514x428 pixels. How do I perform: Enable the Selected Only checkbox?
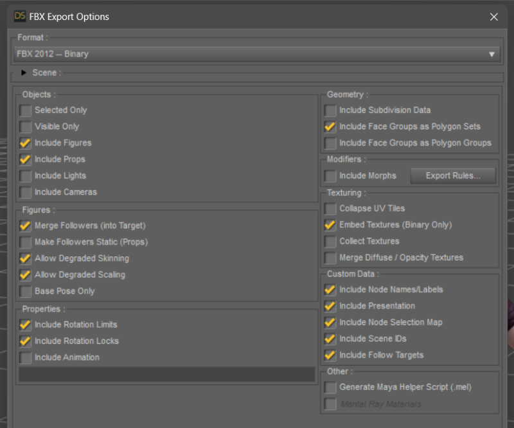point(26,111)
